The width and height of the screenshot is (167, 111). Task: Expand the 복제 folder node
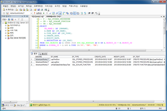6,33
